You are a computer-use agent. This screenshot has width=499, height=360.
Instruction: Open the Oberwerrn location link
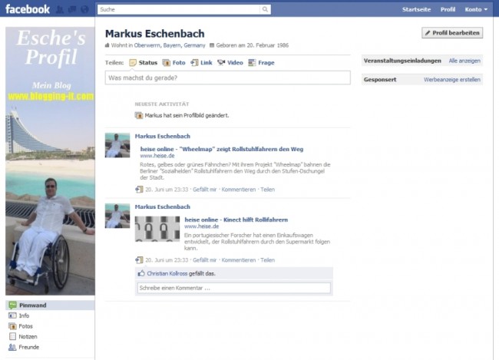click(x=147, y=45)
